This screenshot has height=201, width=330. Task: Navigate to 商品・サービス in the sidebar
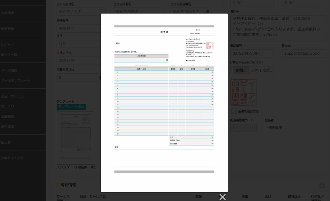12,96
